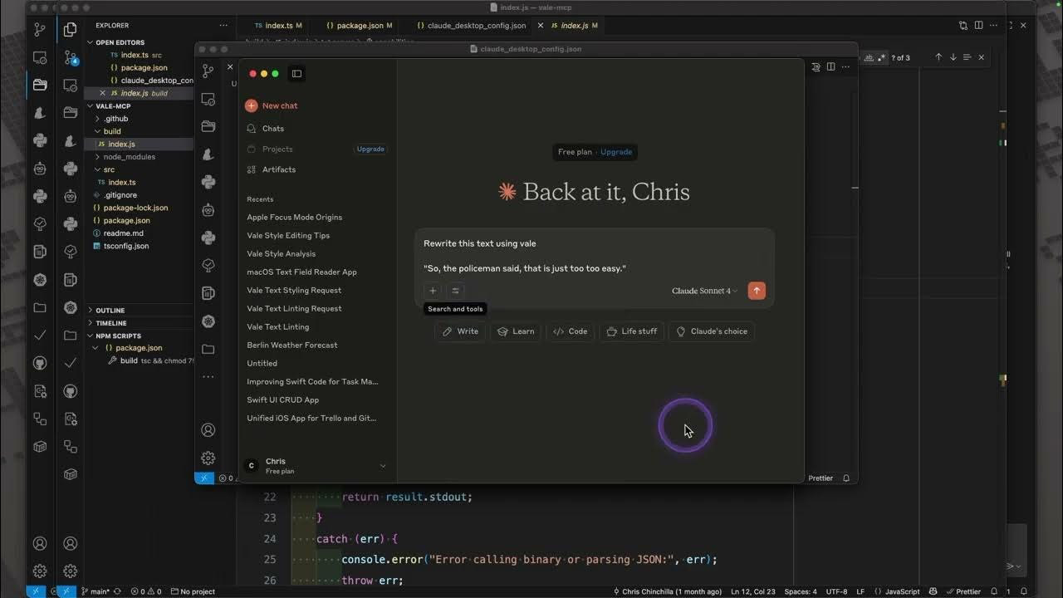The width and height of the screenshot is (1063, 598).
Task: Start a New chat in Claude
Action: click(272, 105)
